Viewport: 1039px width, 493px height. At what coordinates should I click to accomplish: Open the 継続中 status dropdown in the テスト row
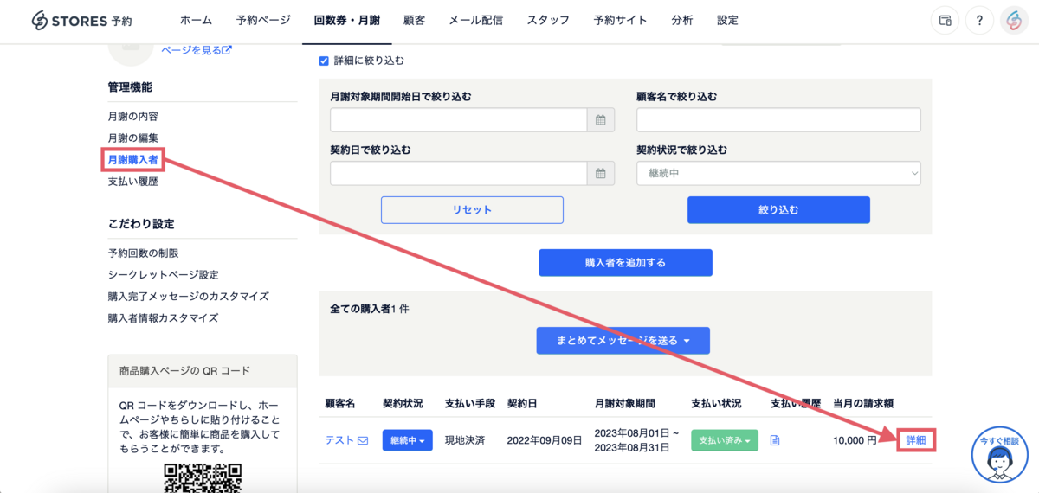tap(407, 440)
